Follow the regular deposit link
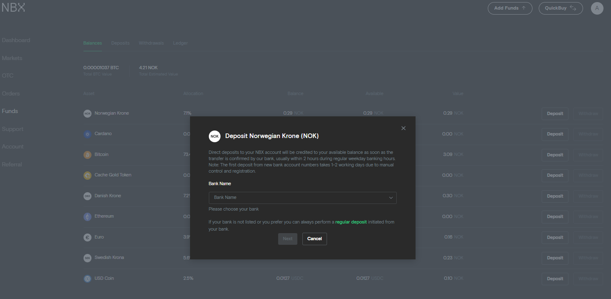The height and width of the screenshot is (299, 611). tap(351, 222)
